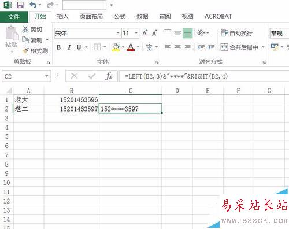Open font group dialog launcher
Image resolution: width=289 pixels, height=229 pixels.
[x=157, y=62]
